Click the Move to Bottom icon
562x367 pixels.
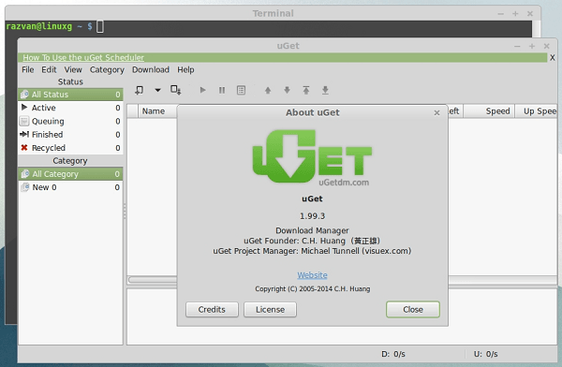click(x=325, y=90)
